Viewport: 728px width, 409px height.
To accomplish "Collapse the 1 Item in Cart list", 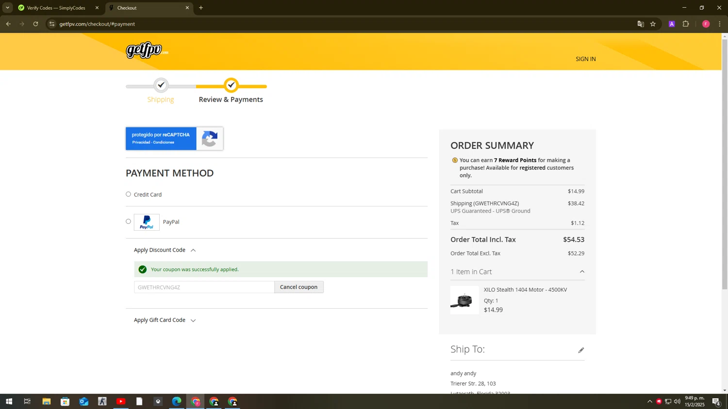I will 517,272.
